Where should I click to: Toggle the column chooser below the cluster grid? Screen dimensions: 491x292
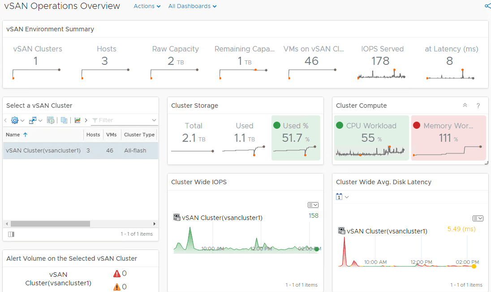(x=11, y=234)
